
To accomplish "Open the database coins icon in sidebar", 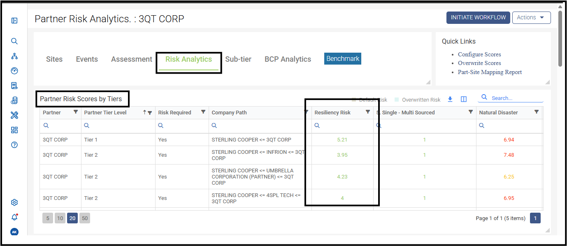I will tap(14, 100).
